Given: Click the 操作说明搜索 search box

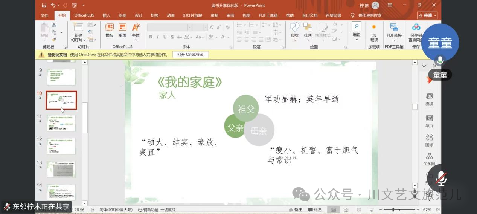Looking at the screenshot, I should tap(370, 15).
